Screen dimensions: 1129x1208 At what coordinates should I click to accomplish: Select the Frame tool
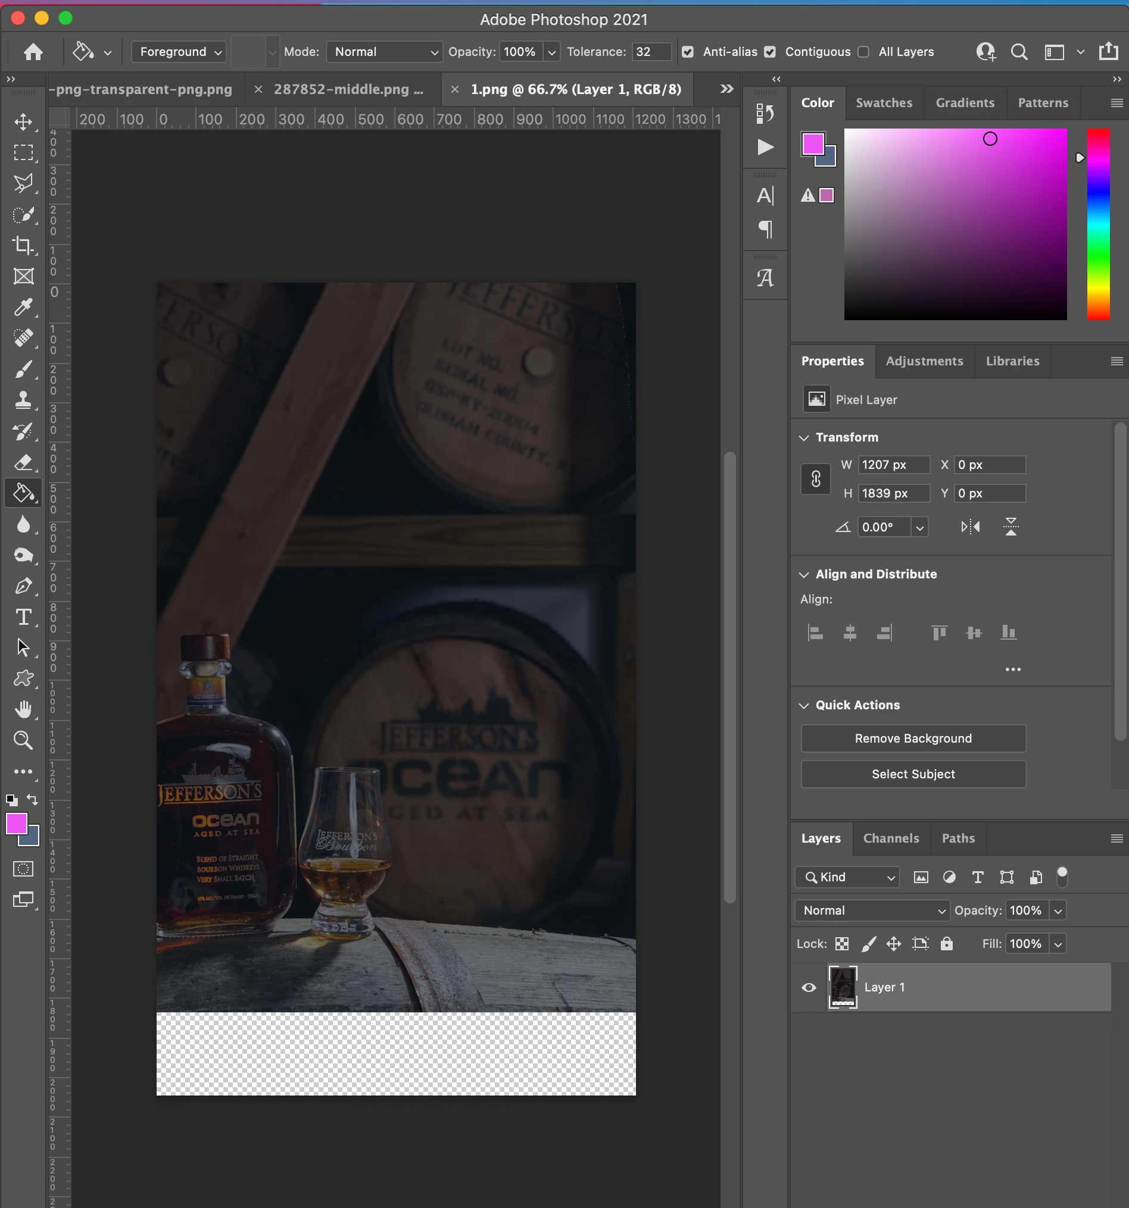(x=23, y=277)
